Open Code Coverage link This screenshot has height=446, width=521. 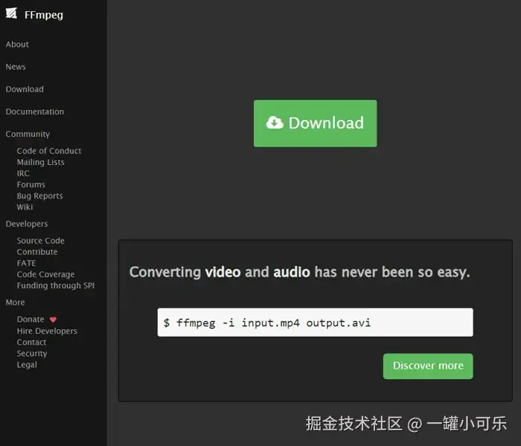tap(45, 274)
